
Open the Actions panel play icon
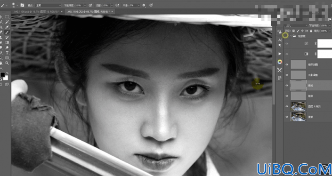pyautogui.click(x=280, y=54)
